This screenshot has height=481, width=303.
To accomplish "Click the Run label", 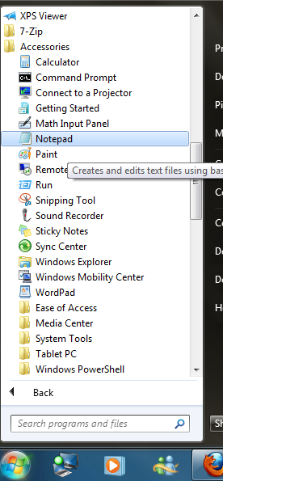I will click(44, 185).
